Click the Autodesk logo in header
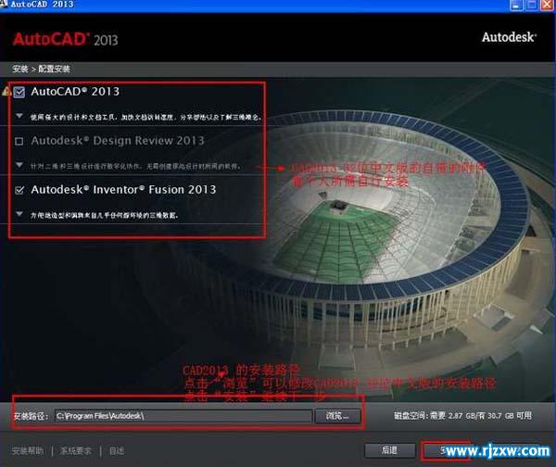 click(509, 37)
